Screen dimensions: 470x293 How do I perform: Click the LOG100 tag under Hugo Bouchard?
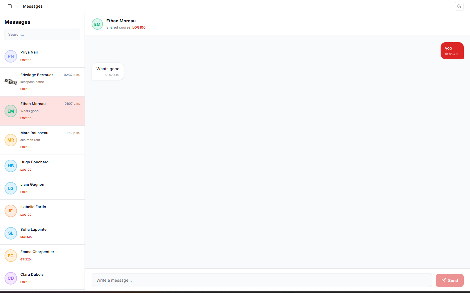[x=26, y=170]
